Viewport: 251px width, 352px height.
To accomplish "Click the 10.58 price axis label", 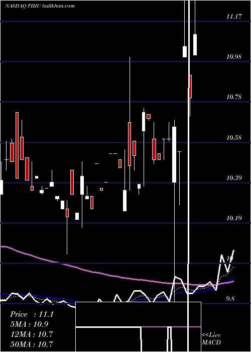I will pyautogui.click(x=234, y=137).
